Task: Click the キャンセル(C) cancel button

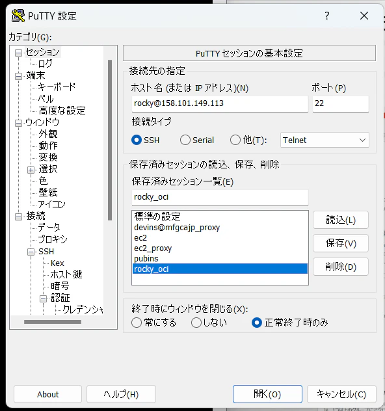Action: [x=341, y=394]
